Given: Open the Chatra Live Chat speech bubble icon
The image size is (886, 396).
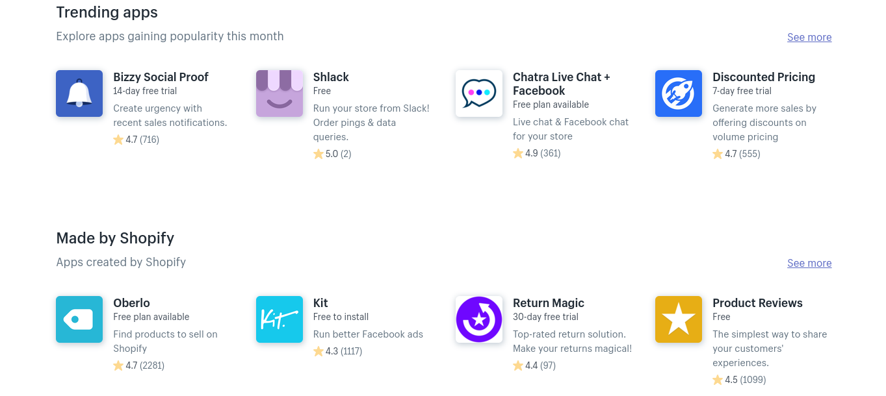Looking at the screenshot, I should pyautogui.click(x=479, y=93).
